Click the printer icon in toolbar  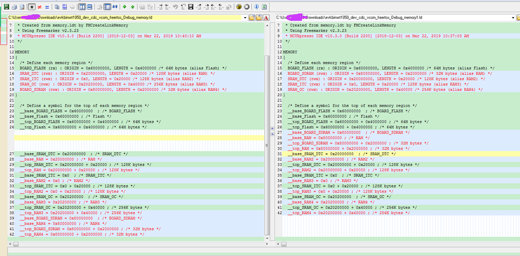click(x=14, y=7)
